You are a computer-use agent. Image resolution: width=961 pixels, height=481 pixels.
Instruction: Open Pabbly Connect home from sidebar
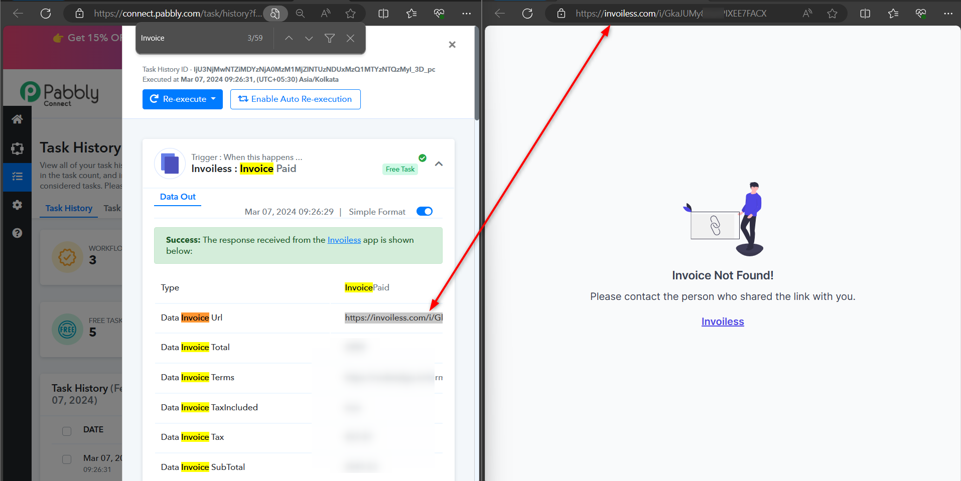pyautogui.click(x=17, y=119)
